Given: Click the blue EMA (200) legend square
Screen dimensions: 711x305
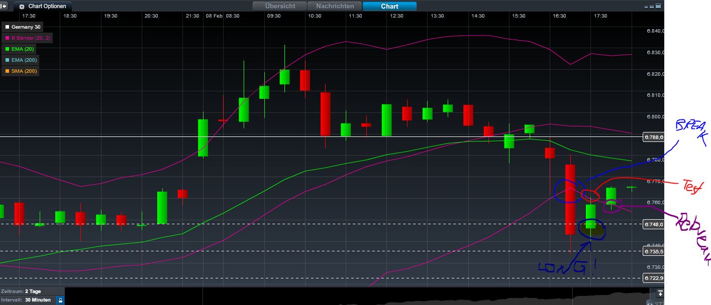Looking at the screenshot, I should pyautogui.click(x=8, y=60).
